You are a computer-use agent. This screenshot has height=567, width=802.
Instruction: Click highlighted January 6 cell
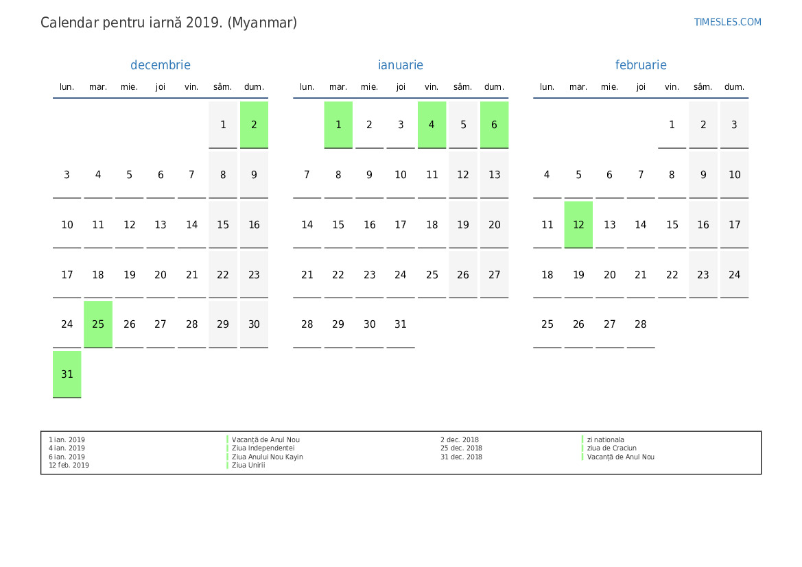[494, 125]
